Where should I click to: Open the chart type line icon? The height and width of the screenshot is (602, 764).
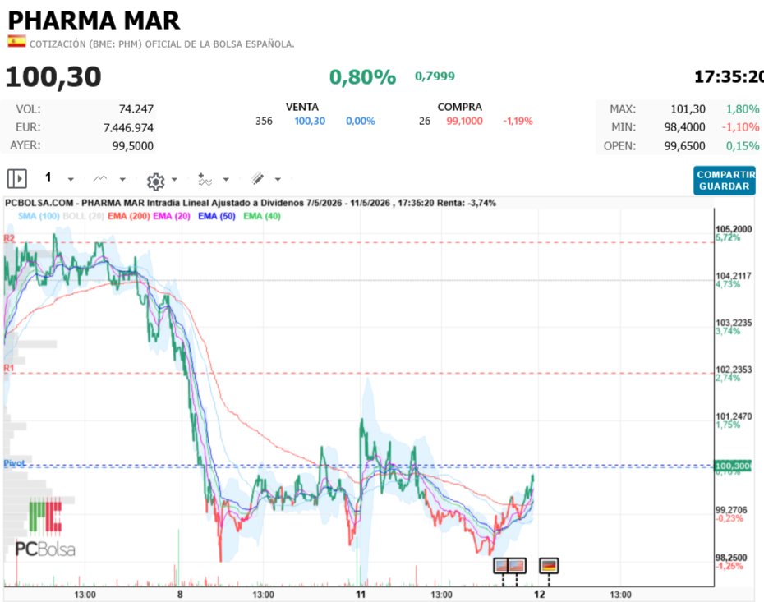[100, 179]
